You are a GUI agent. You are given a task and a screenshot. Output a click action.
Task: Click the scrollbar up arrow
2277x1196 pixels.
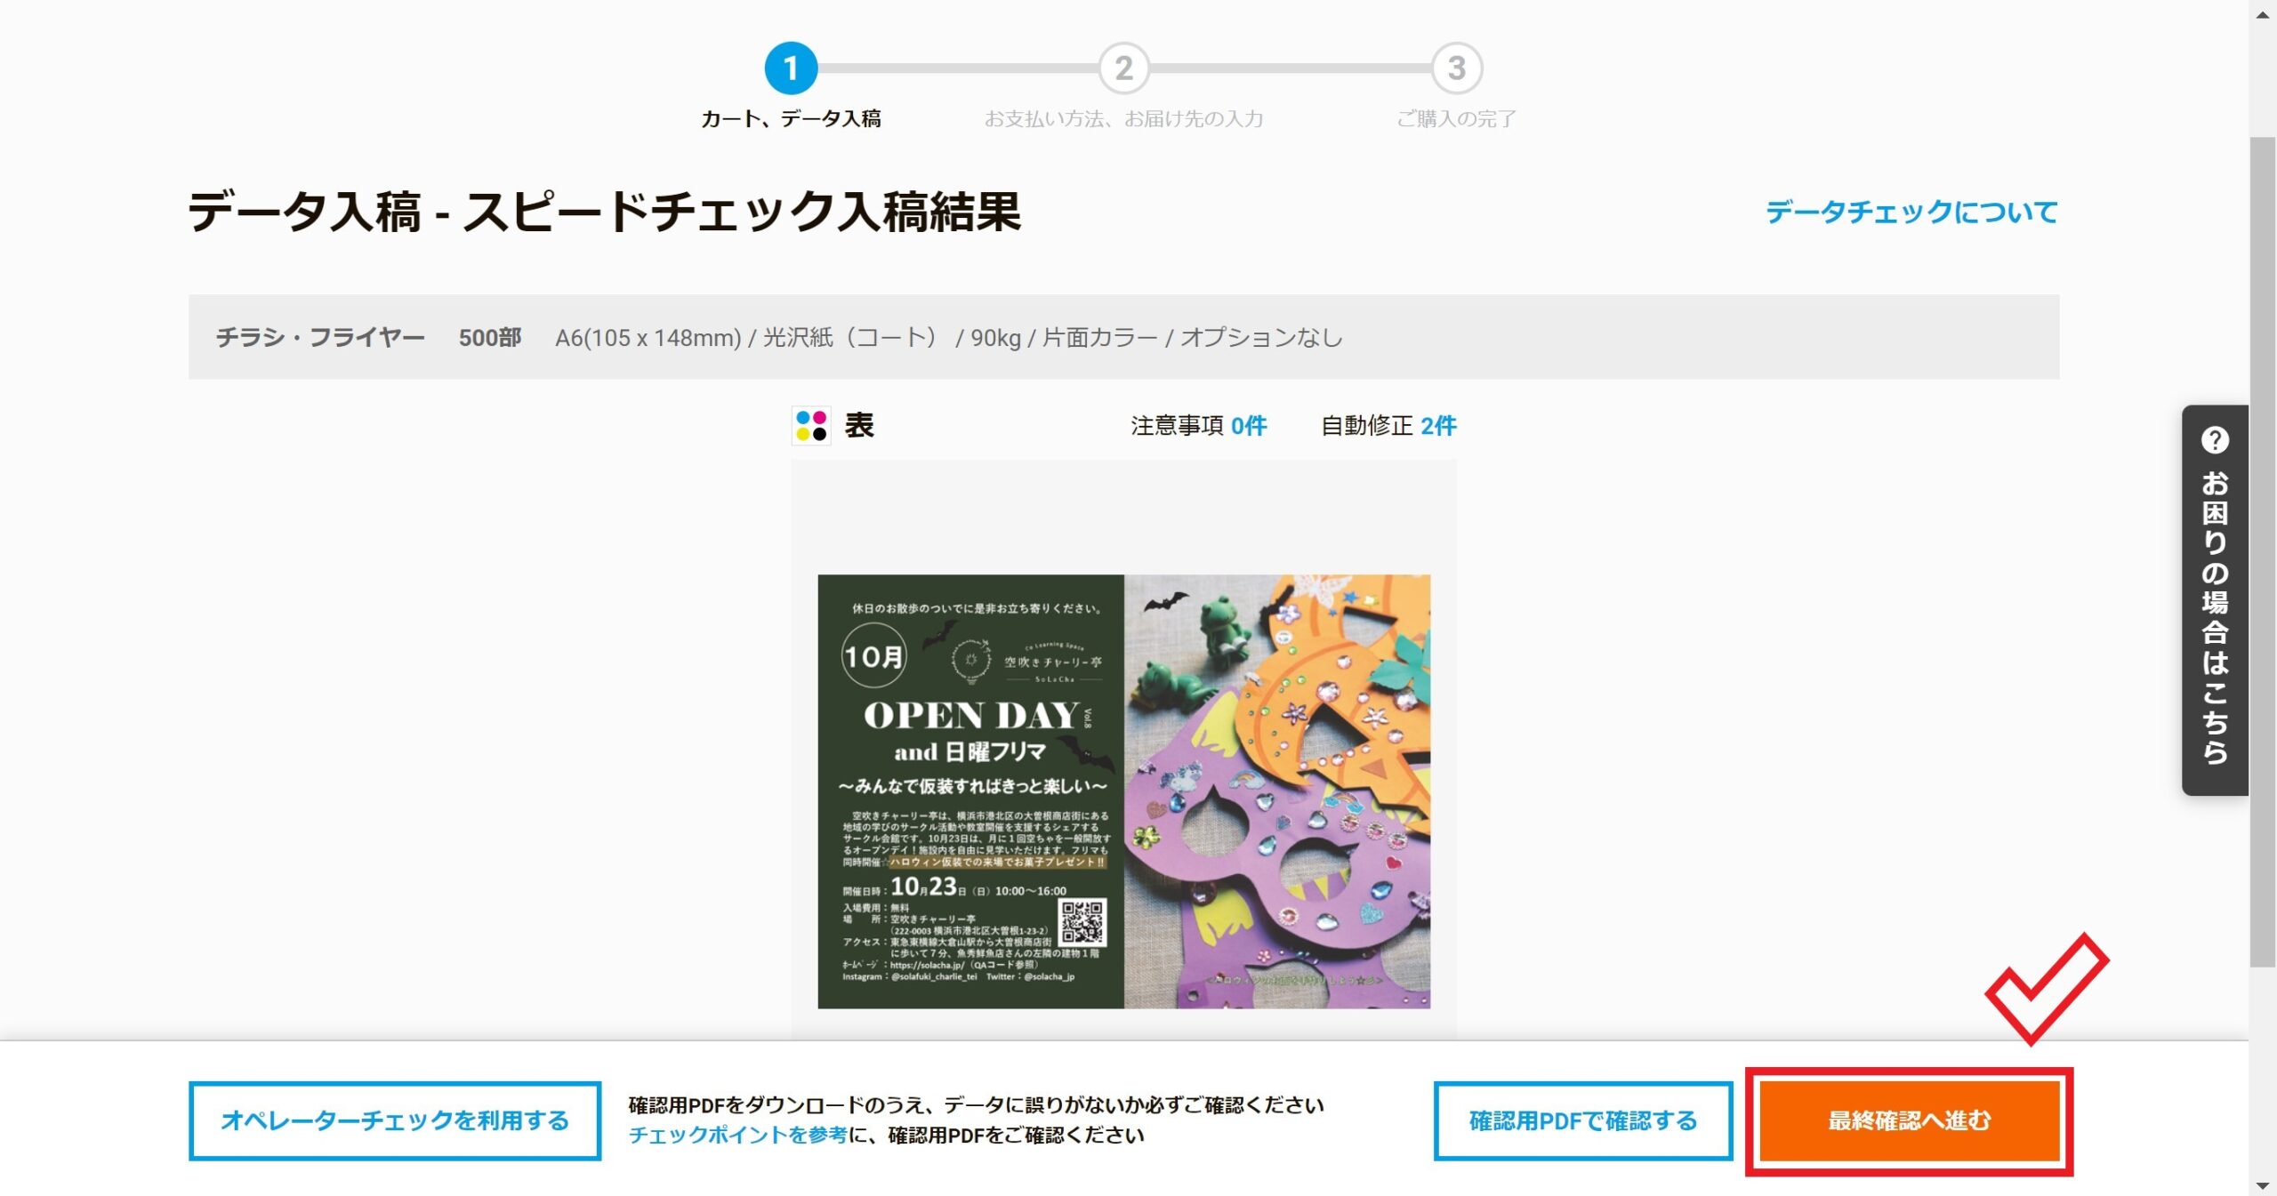tap(2263, 13)
